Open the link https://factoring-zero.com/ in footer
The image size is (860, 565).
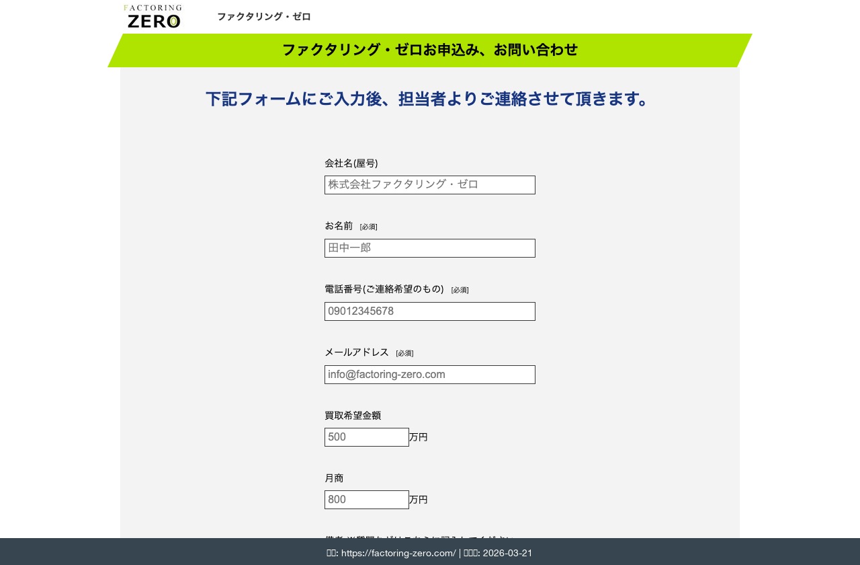[x=398, y=552]
